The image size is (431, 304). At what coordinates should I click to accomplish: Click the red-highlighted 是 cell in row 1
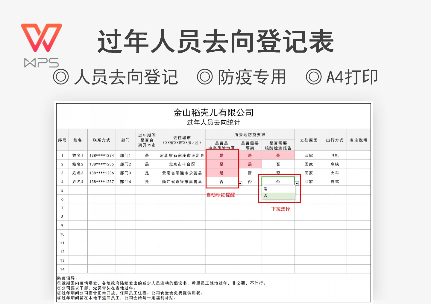(222, 155)
